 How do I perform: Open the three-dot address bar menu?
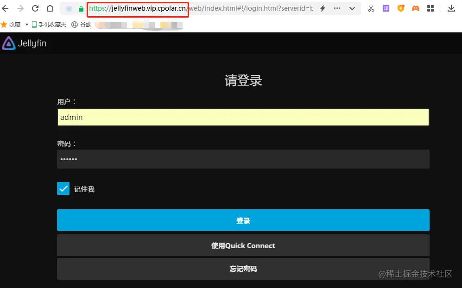[x=337, y=8]
